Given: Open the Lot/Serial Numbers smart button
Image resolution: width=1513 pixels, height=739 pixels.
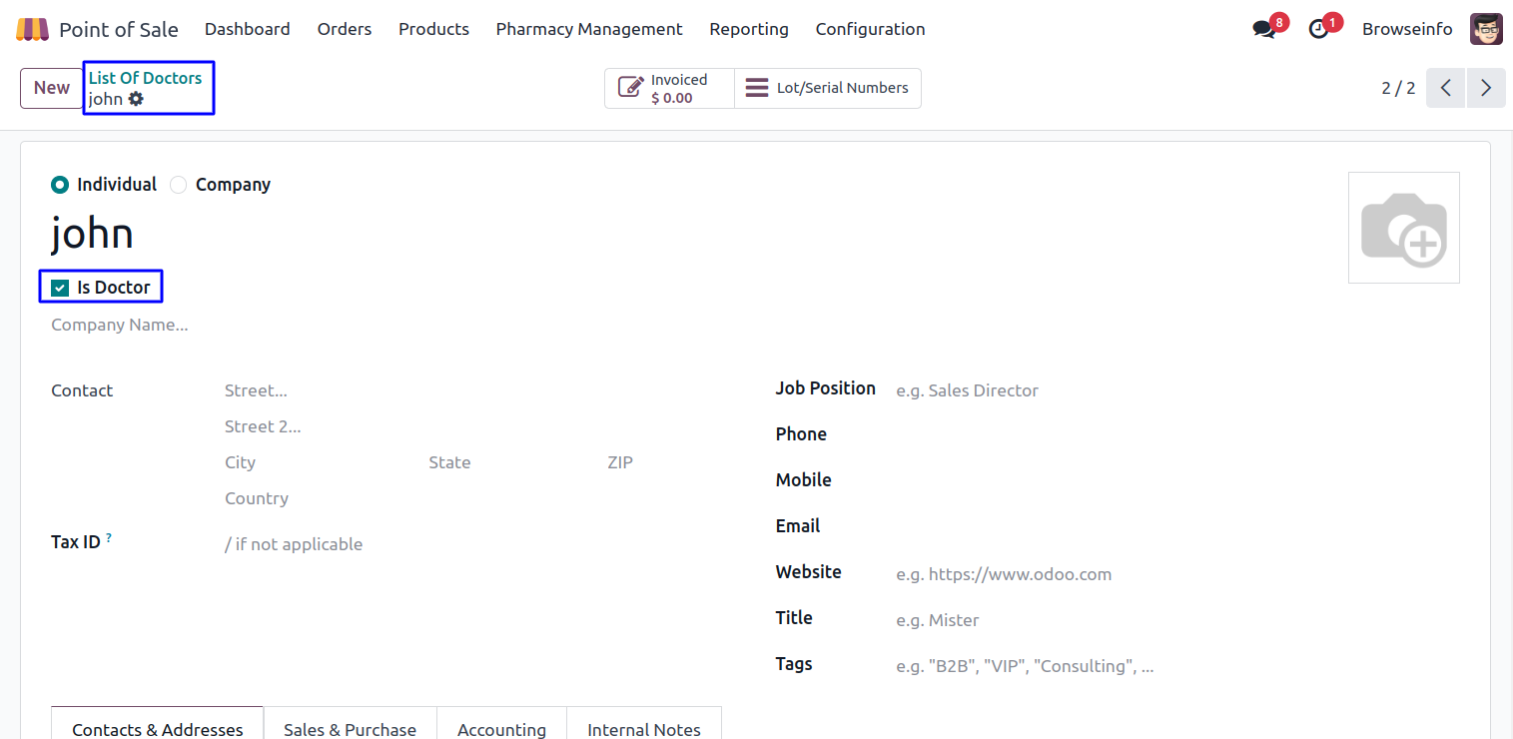Looking at the screenshot, I should point(828,88).
